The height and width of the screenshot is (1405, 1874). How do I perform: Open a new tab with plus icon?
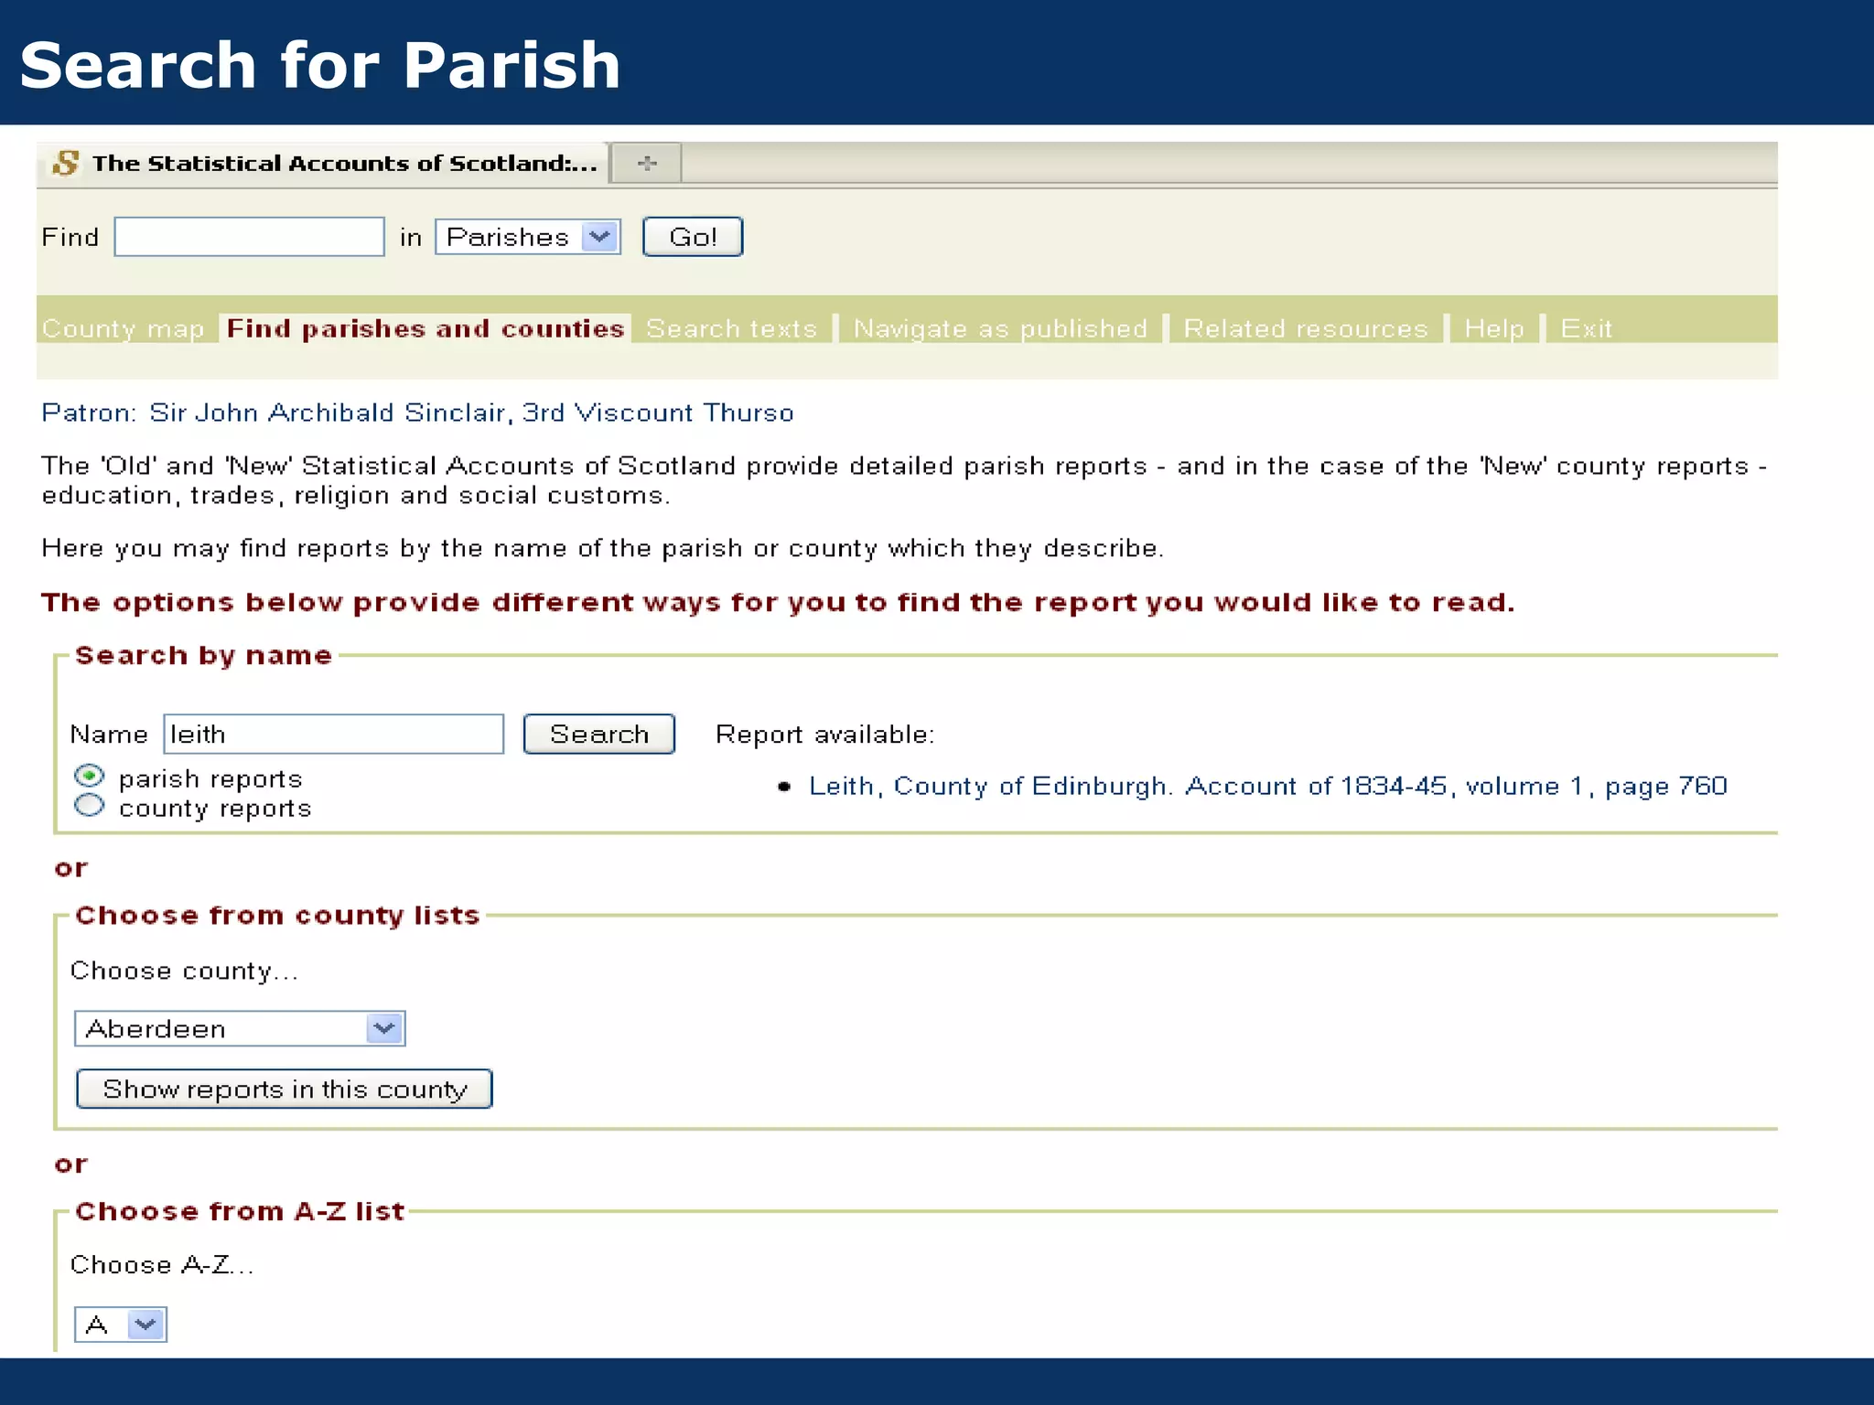pyautogui.click(x=647, y=164)
